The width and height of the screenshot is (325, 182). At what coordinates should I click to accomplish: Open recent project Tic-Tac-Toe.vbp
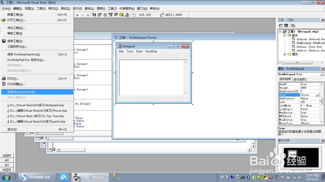37,116
